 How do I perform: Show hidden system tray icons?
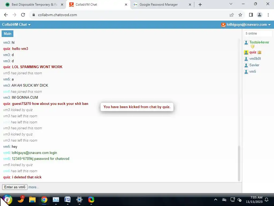(x=216, y=200)
